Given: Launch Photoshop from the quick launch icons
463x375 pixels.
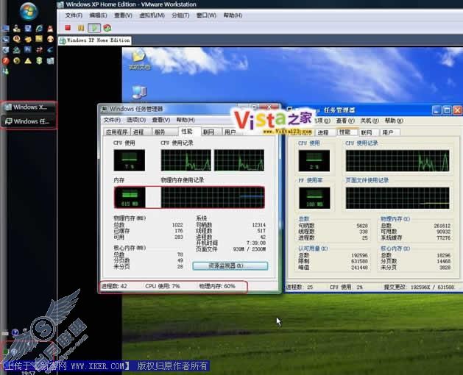Looking at the screenshot, I should 28,49.
